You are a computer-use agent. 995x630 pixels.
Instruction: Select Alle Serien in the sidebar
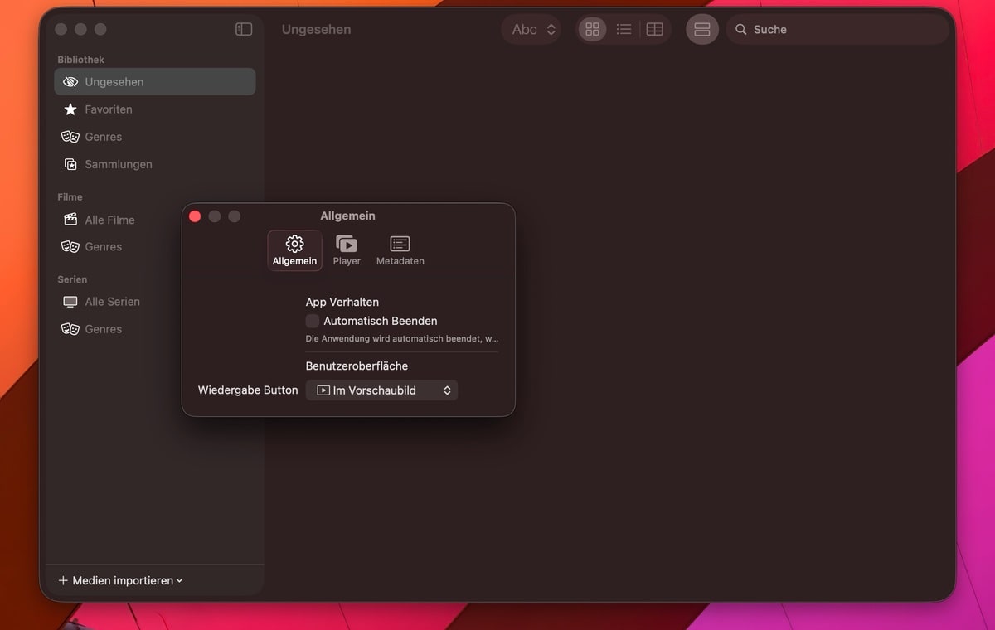click(112, 302)
